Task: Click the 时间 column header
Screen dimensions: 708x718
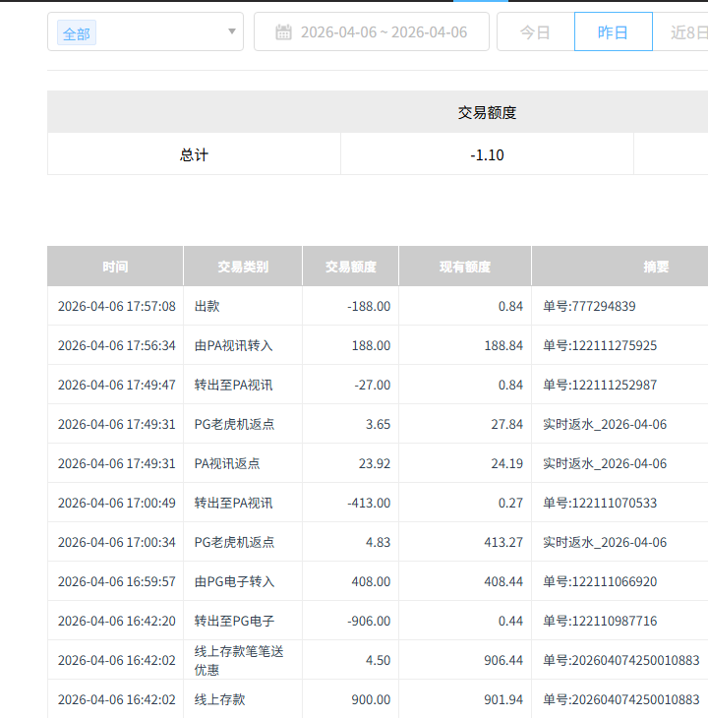Action: click(115, 267)
